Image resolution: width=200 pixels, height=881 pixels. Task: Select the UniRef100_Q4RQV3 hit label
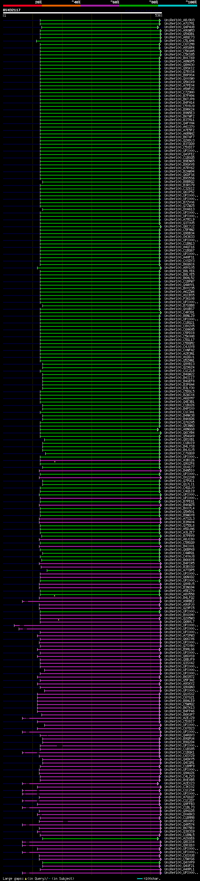(x=179, y=735)
